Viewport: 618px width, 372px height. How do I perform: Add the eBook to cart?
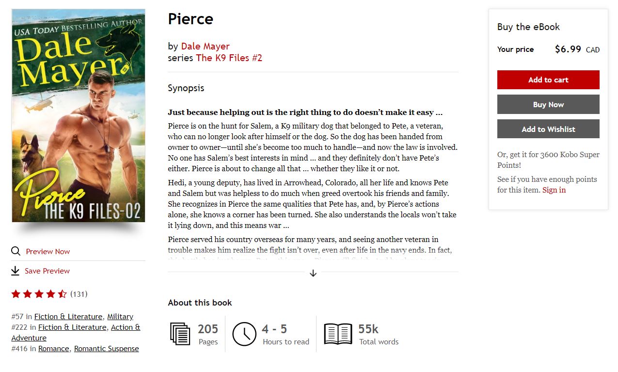click(548, 80)
